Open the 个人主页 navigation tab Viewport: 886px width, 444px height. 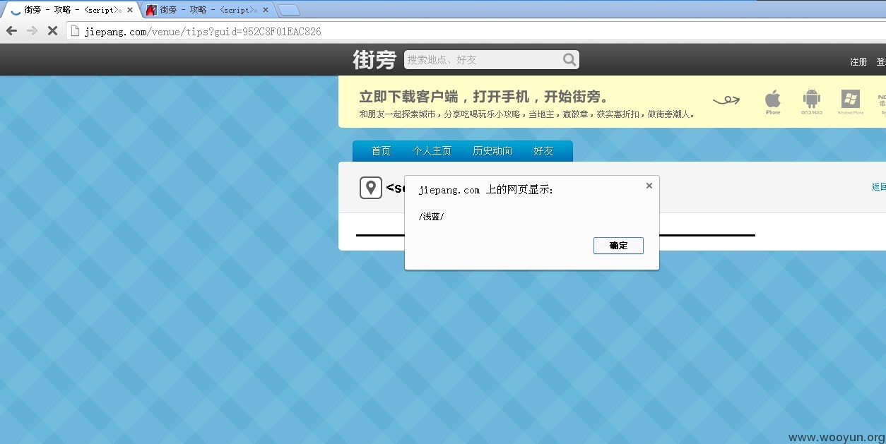tap(432, 151)
